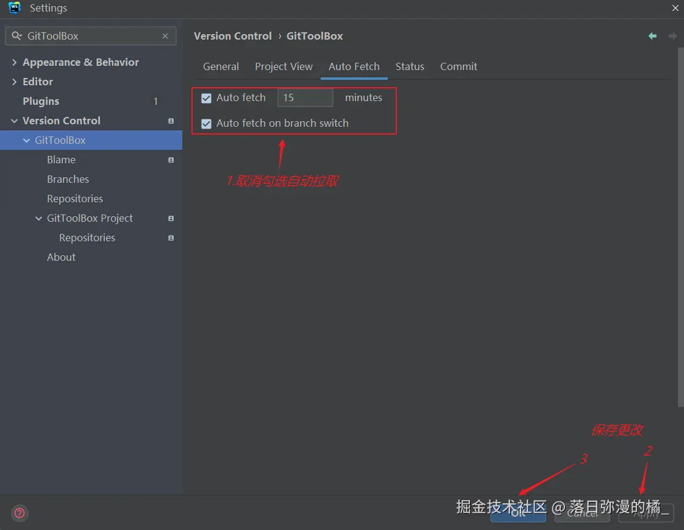
Task: Collapse the Version Control tree
Action: (14, 121)
